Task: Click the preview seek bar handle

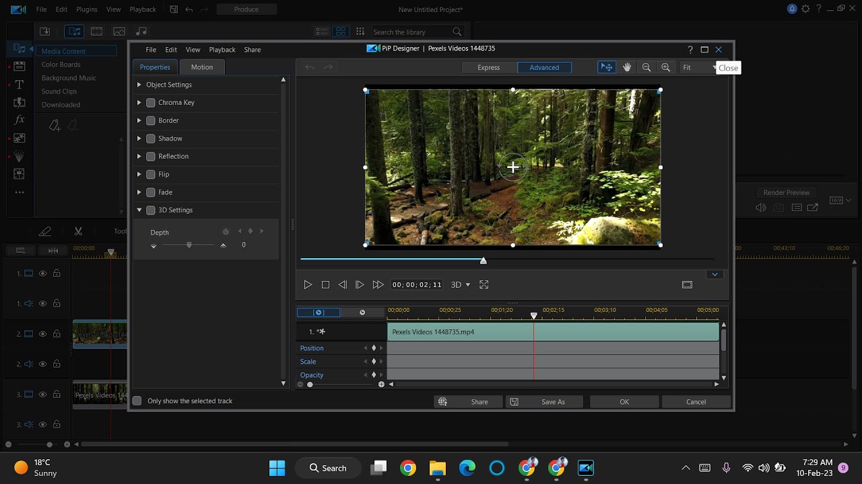Action: click(484, 260)
